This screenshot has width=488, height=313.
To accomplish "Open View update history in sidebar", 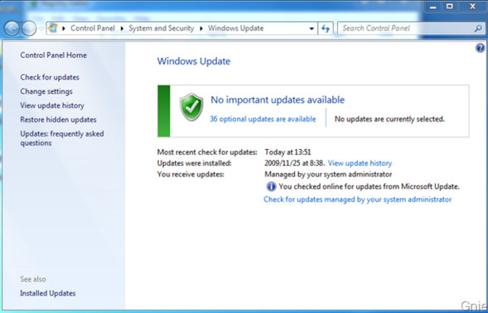I will pos(52,105).
